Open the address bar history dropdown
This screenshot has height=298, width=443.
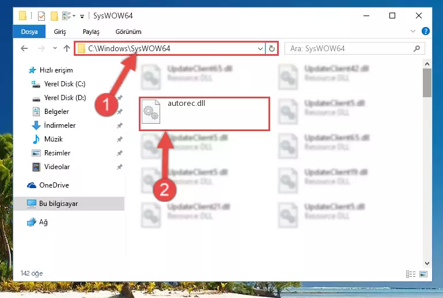click(x=260, y=48)
